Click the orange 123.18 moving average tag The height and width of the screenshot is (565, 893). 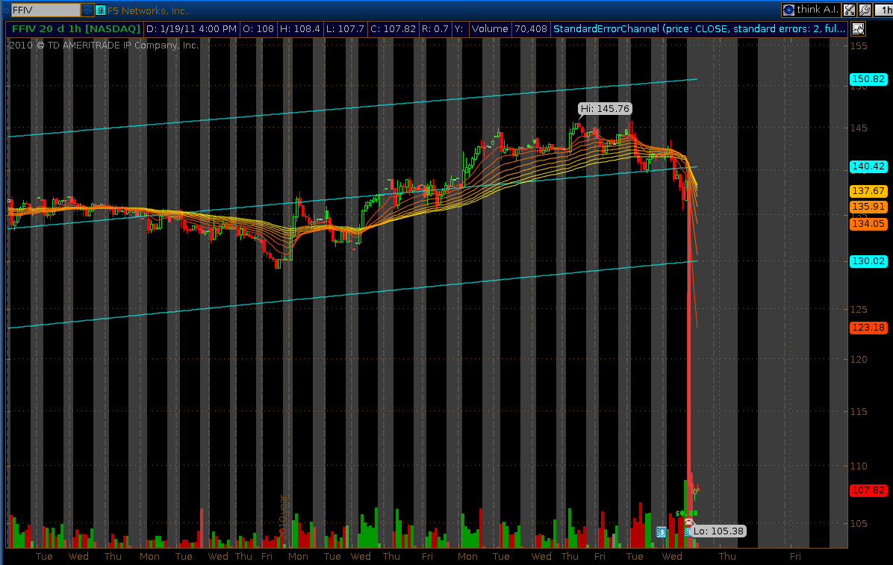point(867,328)
